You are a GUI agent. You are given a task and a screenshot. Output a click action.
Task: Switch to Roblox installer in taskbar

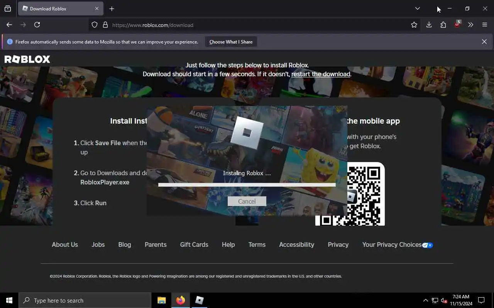pyautogui.click(x=199, y=300)
